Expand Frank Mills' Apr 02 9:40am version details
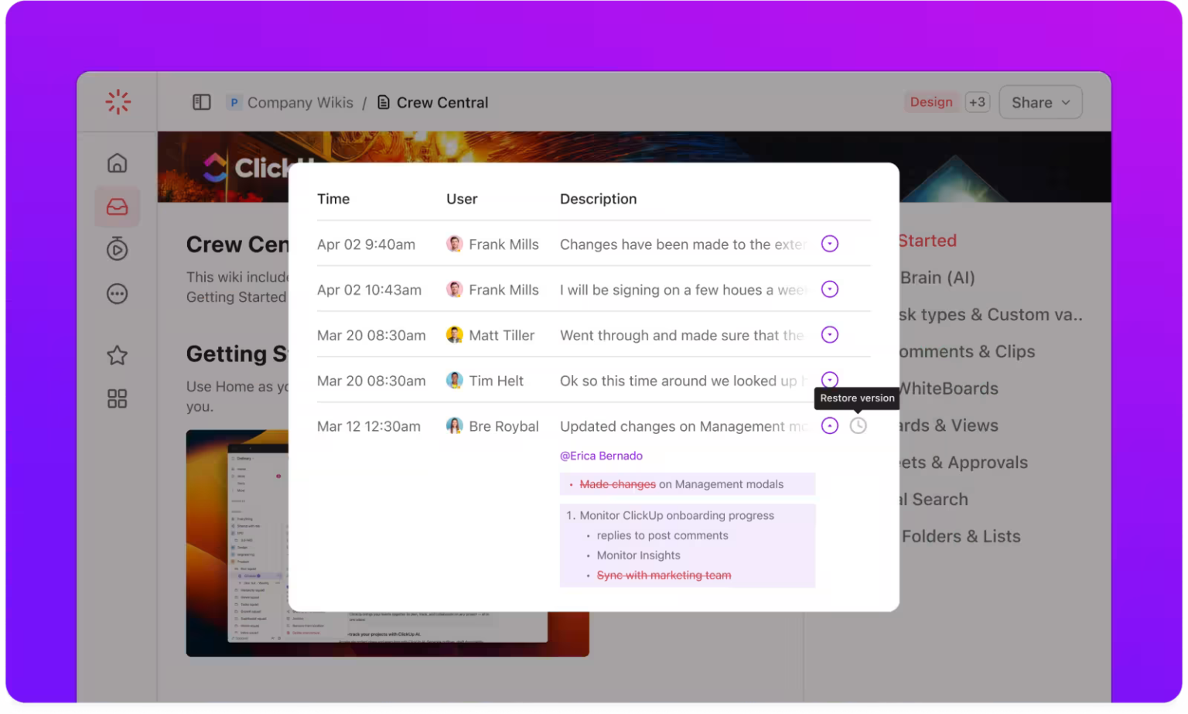The width and height of the screenshot is (1188, 714). coord(829,243)
